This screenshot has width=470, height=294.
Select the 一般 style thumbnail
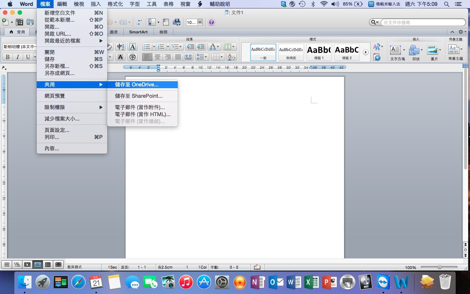(263, 52)
